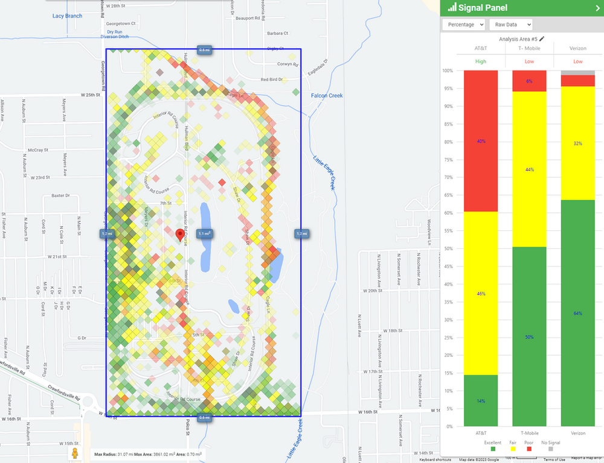Click the AT&T column header at top
The height and width of the screenshot is (463, 604).
(x=480, y=48)
